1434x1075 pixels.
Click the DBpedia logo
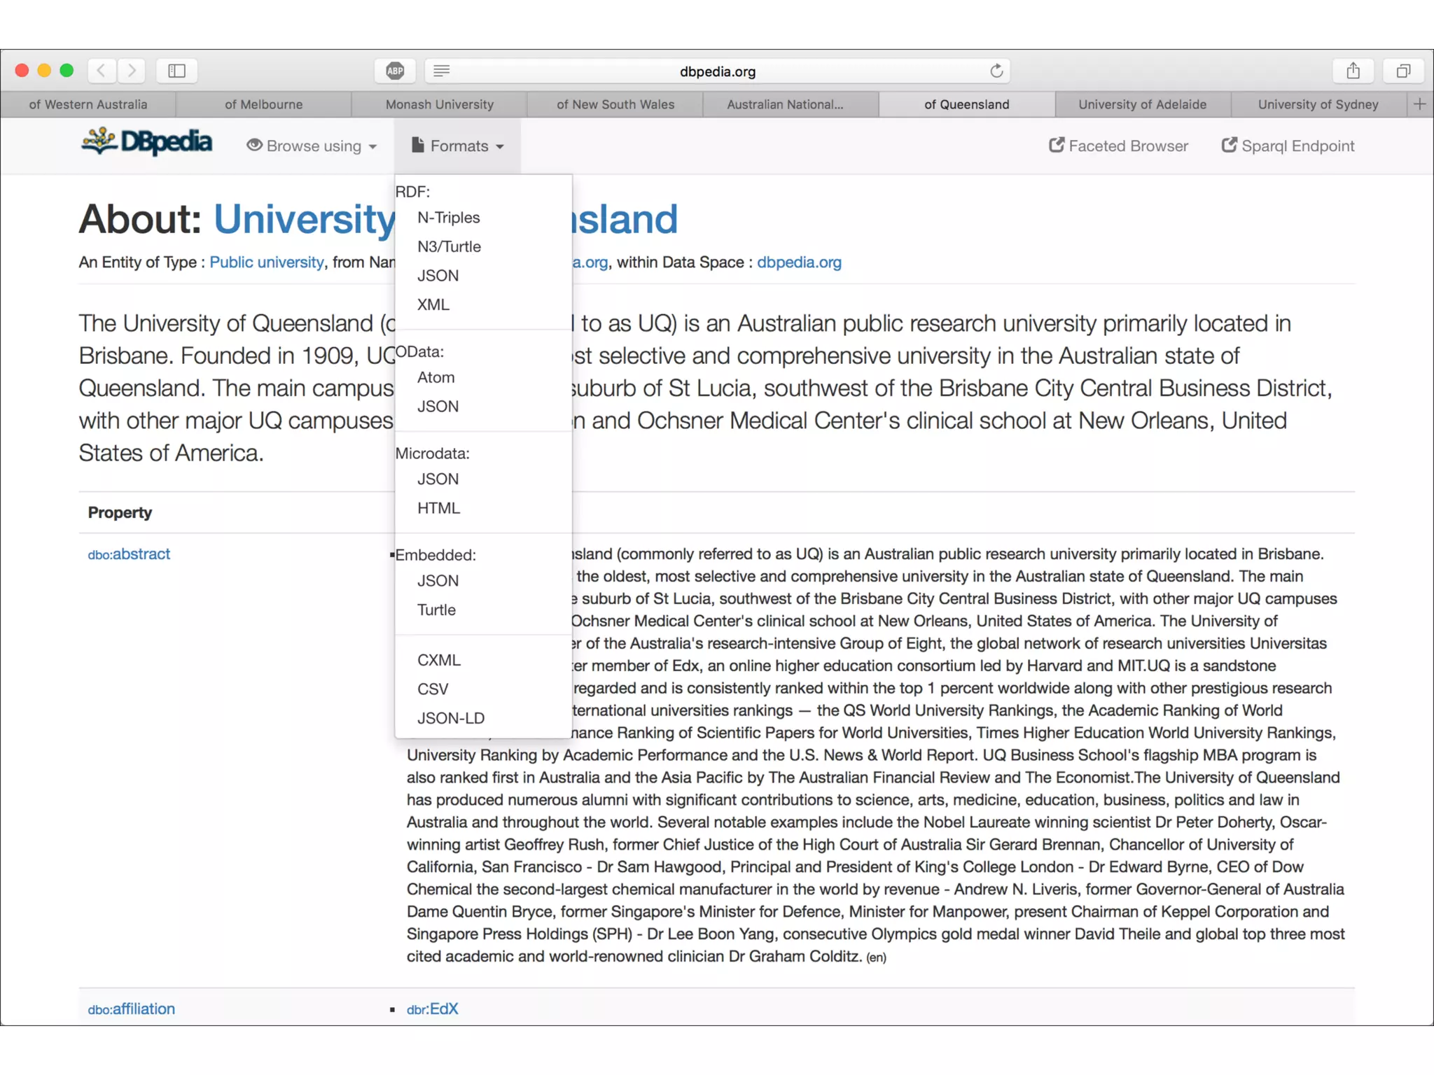[x=147, y=142]
